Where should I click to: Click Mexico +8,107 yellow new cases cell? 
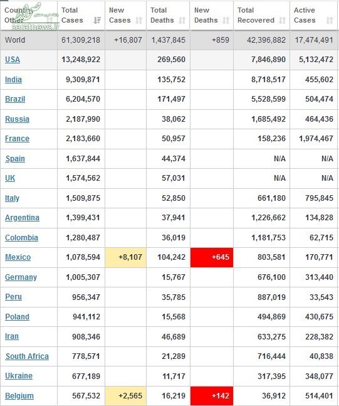click(126, 257)
